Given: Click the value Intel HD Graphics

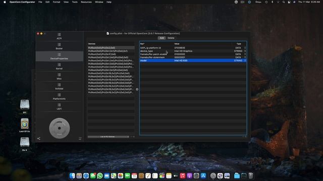Looking at the screenshot, I should pyautogui.click(x=183, y=51).
